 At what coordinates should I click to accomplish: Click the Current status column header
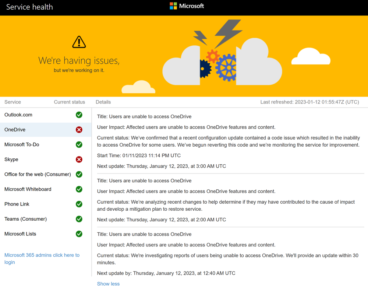click(x=69, y=102)
